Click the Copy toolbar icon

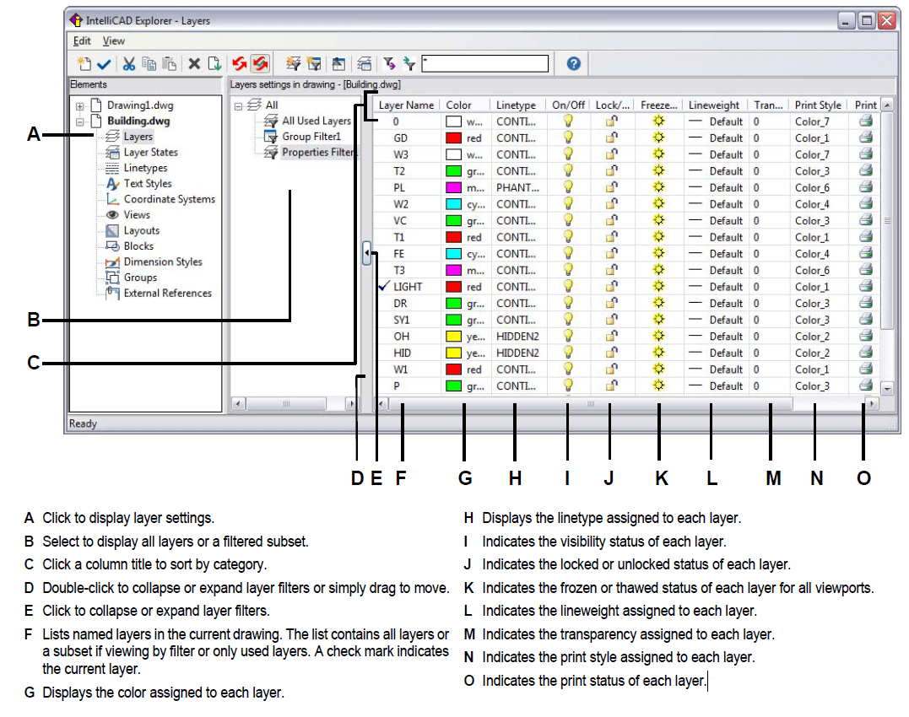point(149,64)
